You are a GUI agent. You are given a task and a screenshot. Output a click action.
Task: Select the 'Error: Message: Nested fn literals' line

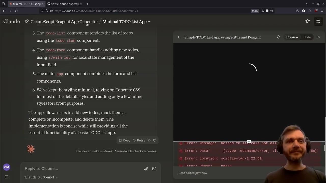click(x=228, y=143)
